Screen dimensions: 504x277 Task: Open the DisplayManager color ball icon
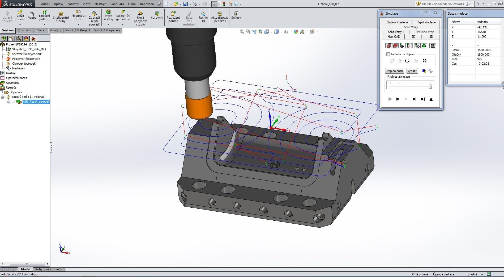pos(26,39)
